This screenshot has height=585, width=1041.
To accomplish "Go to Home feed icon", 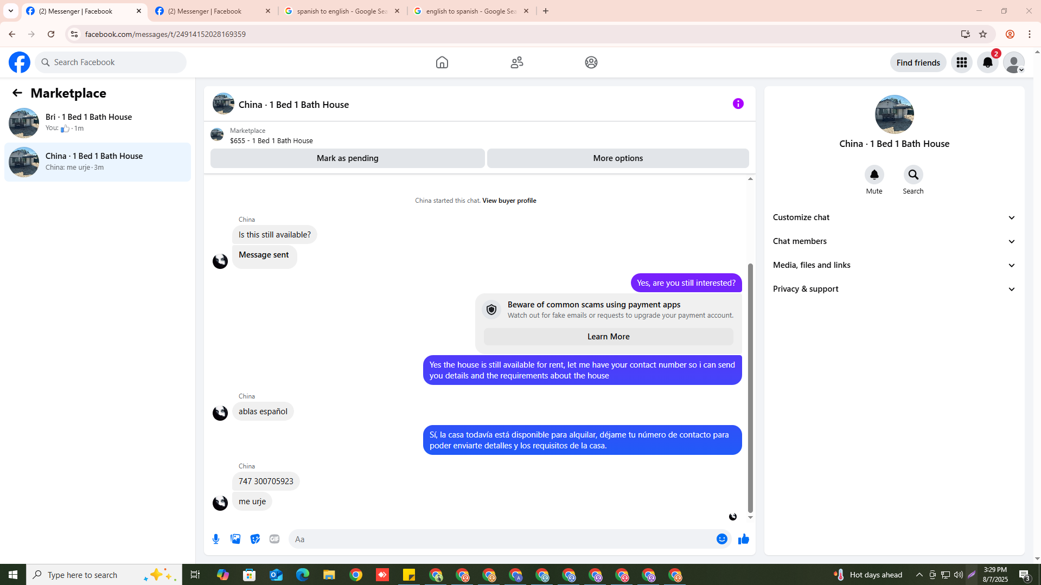I will pyautogui.click(x=442, y=62).
